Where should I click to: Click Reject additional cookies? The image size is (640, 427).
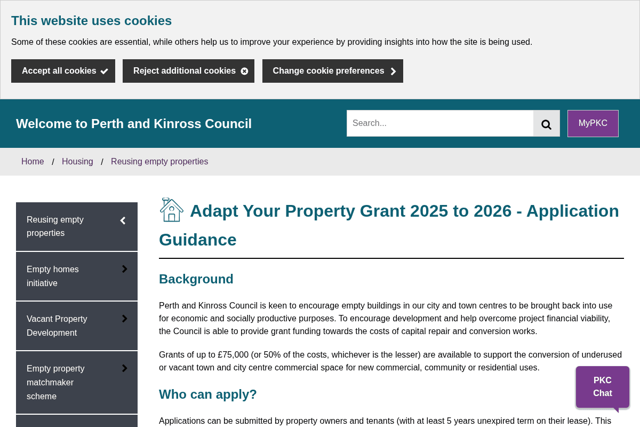click(188, 70)
